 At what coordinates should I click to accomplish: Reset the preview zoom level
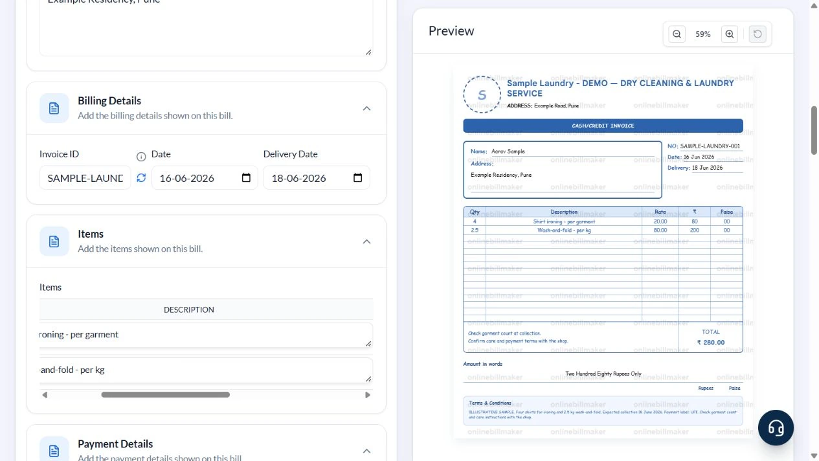point(757,34)
